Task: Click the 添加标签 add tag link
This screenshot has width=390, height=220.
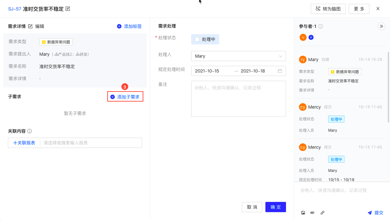Action: [x=129, y=26]
